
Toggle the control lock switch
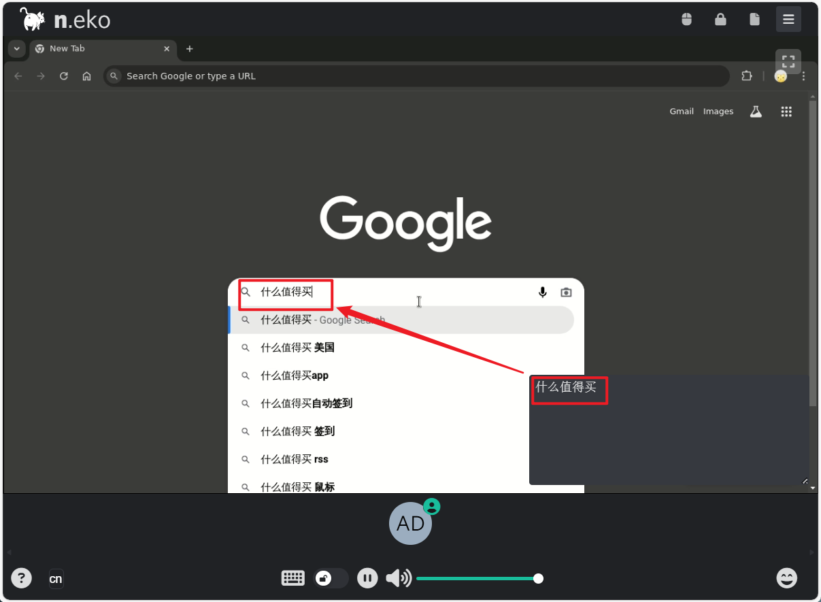coord(331,578)
